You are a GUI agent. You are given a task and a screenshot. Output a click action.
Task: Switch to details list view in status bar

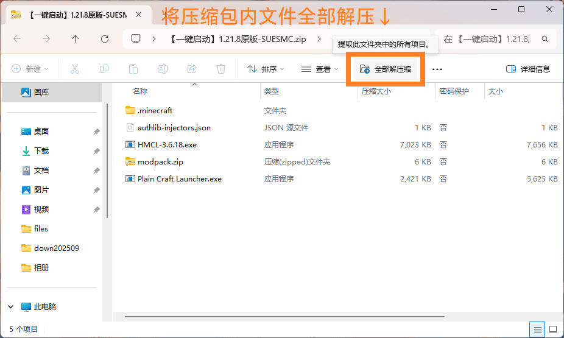point(537,330)
